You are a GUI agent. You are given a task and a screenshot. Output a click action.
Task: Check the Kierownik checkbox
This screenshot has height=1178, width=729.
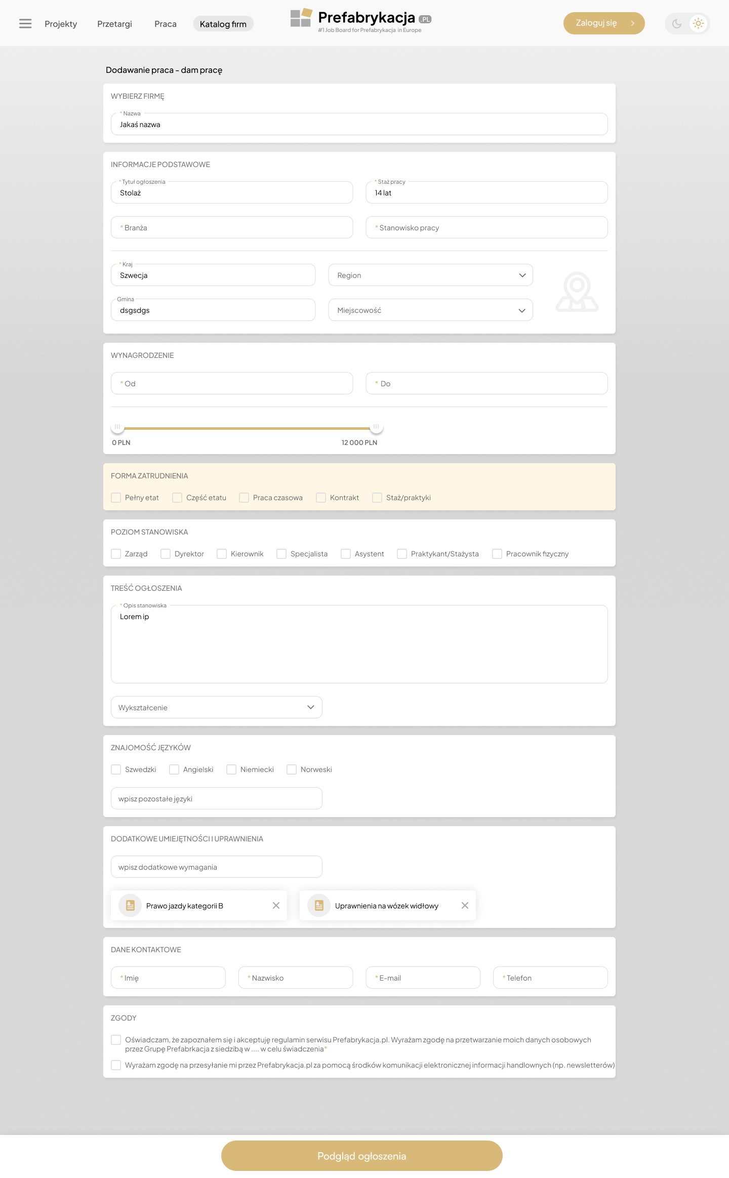(x=222, y=554)
